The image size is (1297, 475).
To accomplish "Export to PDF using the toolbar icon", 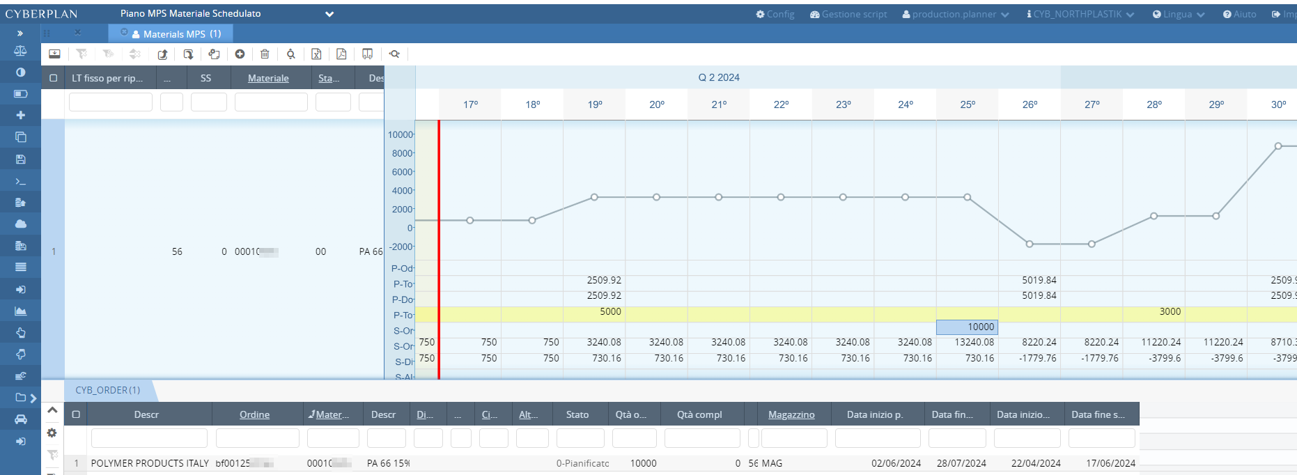I will click(341, 54).
